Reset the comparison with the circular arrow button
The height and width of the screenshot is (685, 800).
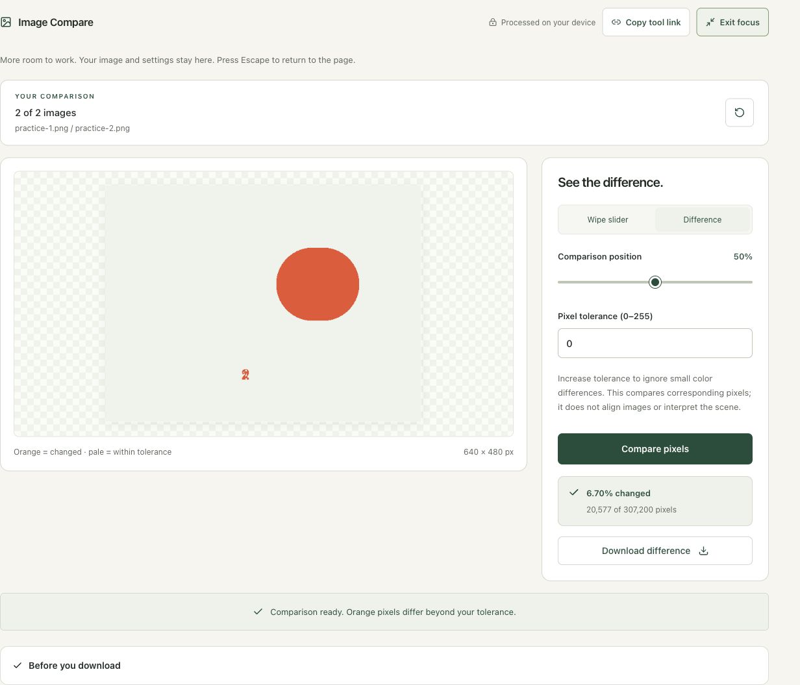click(740, 112)
